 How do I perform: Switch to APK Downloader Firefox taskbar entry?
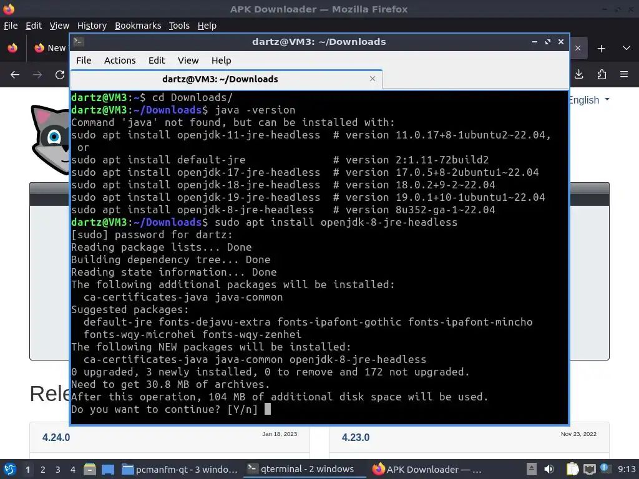427,470
